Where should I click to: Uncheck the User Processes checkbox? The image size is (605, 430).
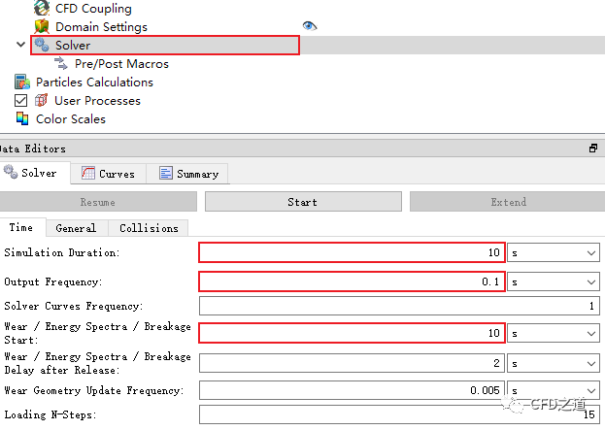21,101
